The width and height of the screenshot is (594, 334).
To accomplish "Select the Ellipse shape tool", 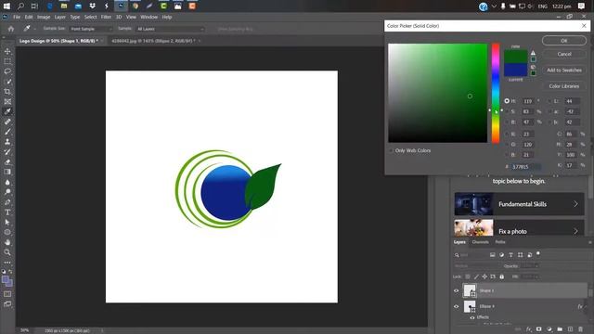I will coord(7,232).
